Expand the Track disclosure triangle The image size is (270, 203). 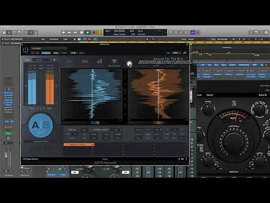tap(3, 43)
